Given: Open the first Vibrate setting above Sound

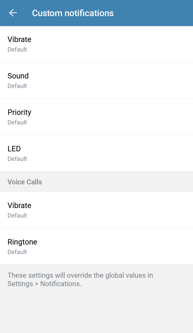Looking at the screenshot, I should click(x=20, y=39).
